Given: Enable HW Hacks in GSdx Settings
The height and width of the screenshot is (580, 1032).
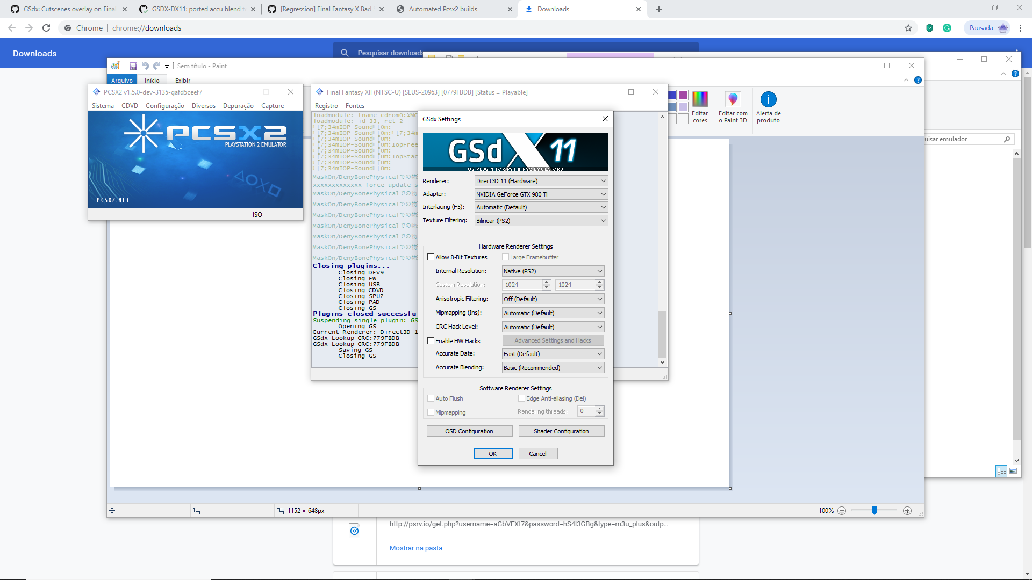Looking at the screenshot, I should click(431, 340).
